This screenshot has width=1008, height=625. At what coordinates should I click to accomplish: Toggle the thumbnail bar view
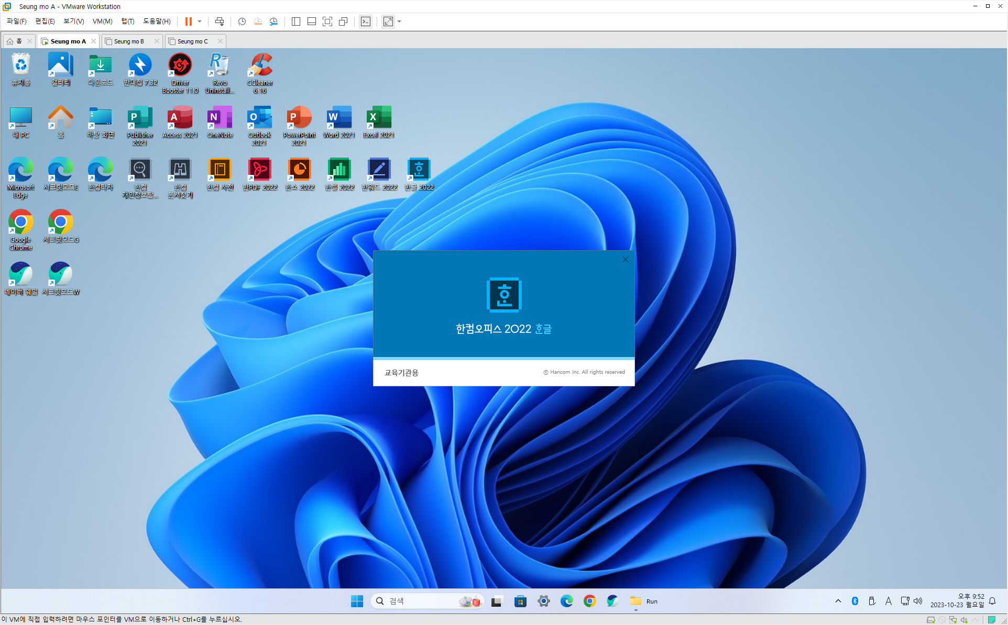(312, 21)
